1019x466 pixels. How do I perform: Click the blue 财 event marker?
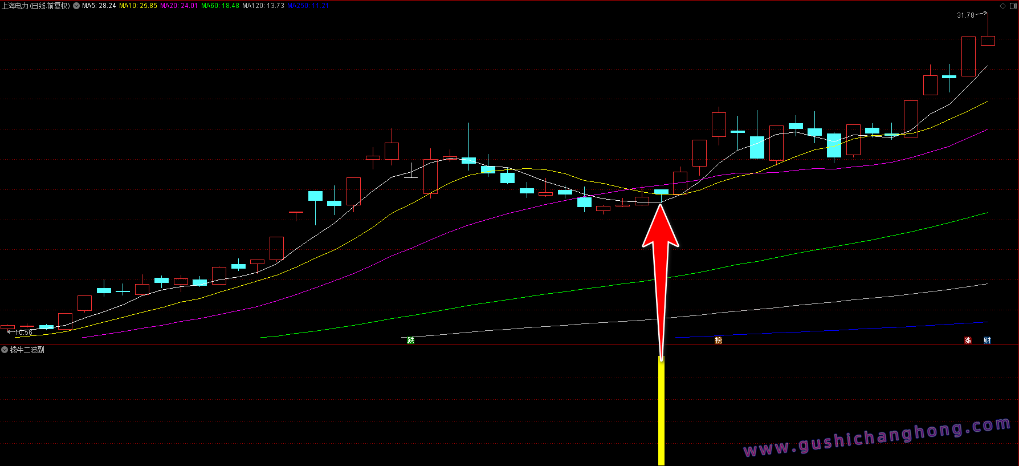pyautogui.click(x=987, y=341)
